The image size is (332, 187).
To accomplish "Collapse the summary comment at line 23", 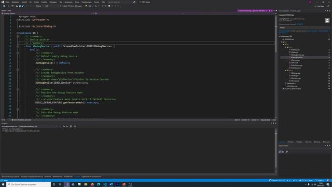I will click(18, 89).
